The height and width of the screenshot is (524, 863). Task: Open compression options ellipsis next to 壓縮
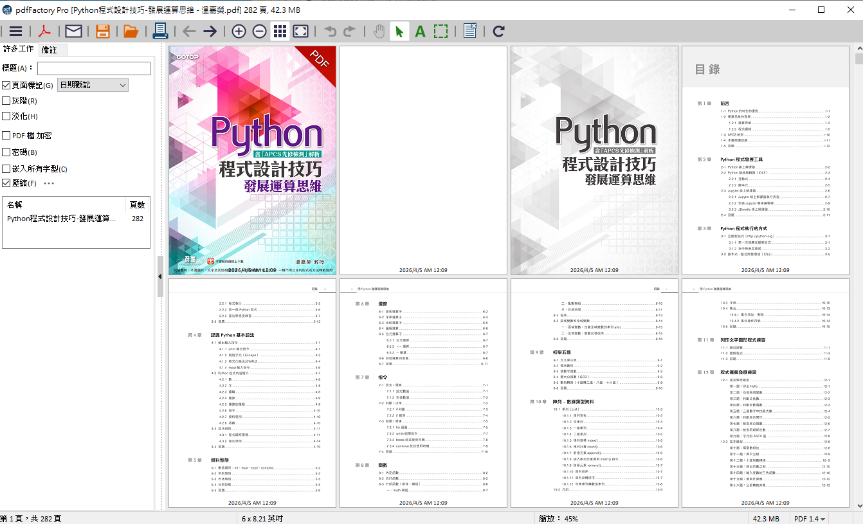coord(49,183)
